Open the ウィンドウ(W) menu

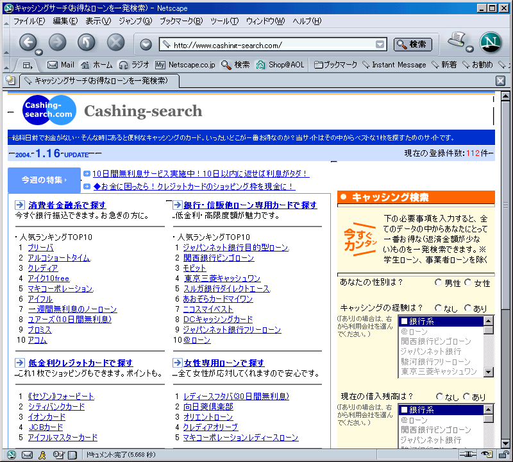[x=265, y=21]
